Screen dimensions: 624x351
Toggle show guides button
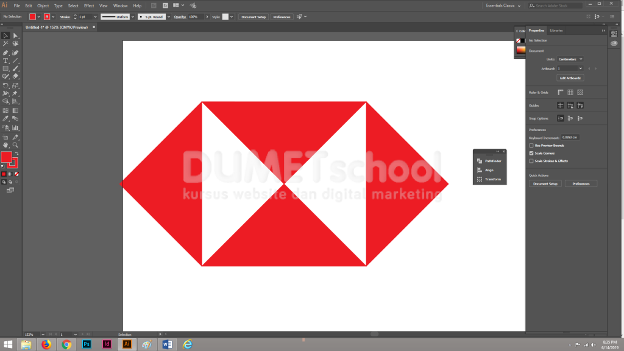pos(561,105)
